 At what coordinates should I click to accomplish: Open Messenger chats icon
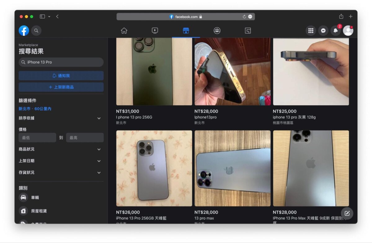[323, 30]
